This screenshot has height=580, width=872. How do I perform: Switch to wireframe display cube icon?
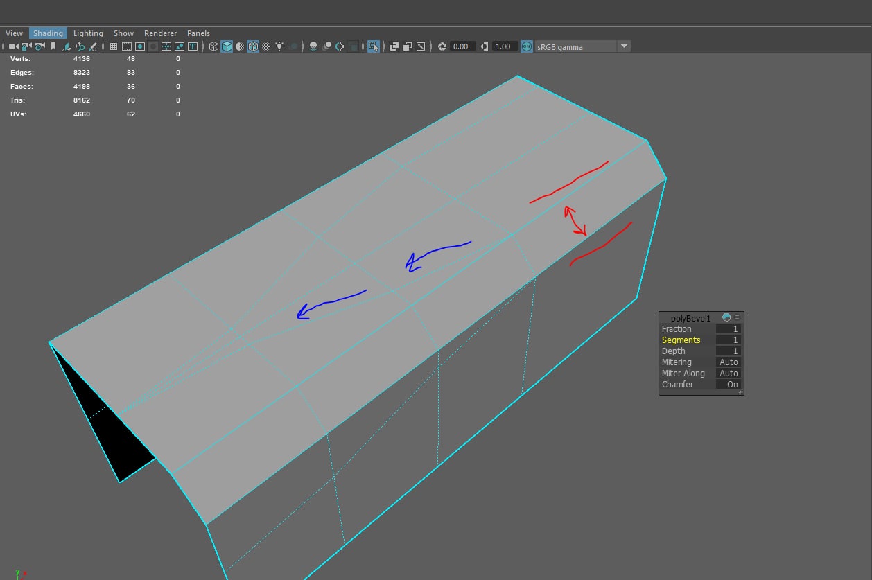pos(213,46)
